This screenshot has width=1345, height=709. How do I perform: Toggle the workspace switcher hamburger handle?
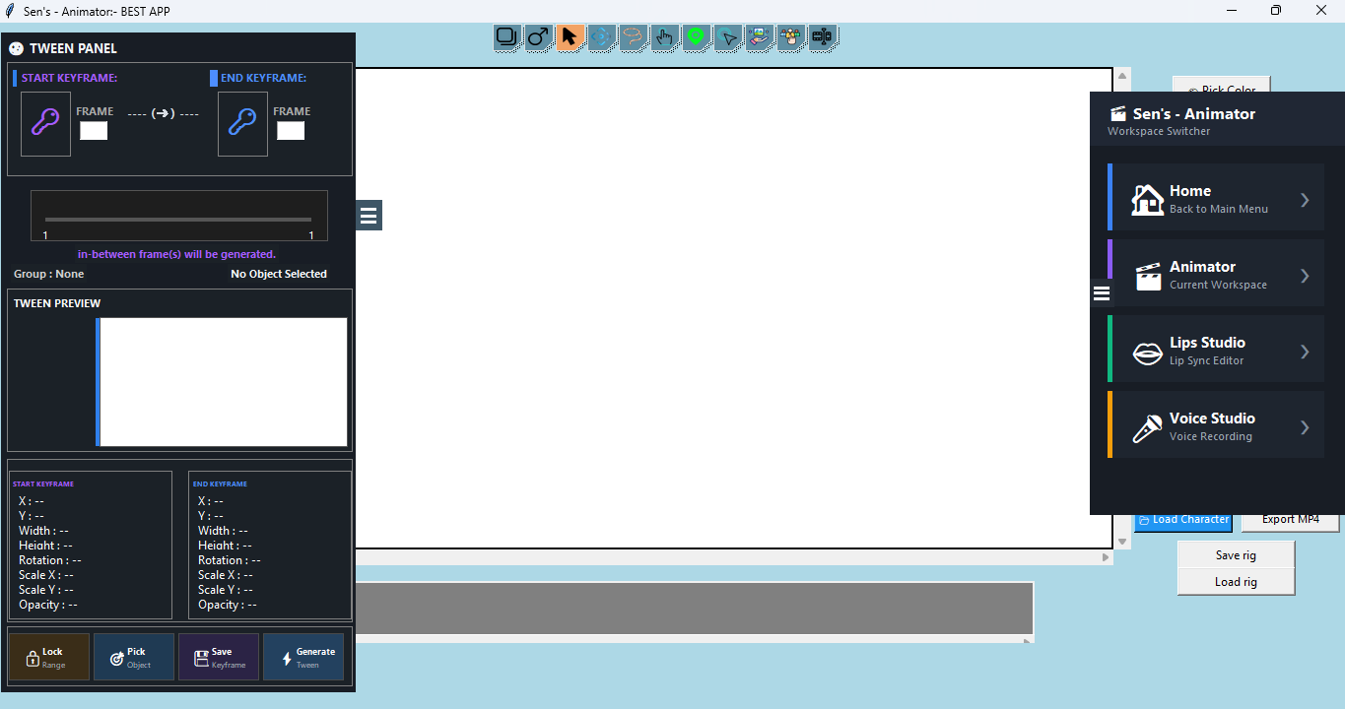pyautogui.click(x=1102, y=292)
